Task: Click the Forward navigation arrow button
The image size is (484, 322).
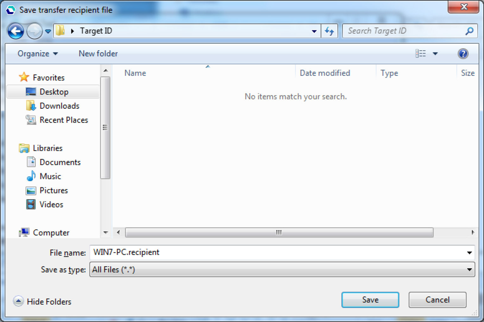Action: (x=34, y=31)
